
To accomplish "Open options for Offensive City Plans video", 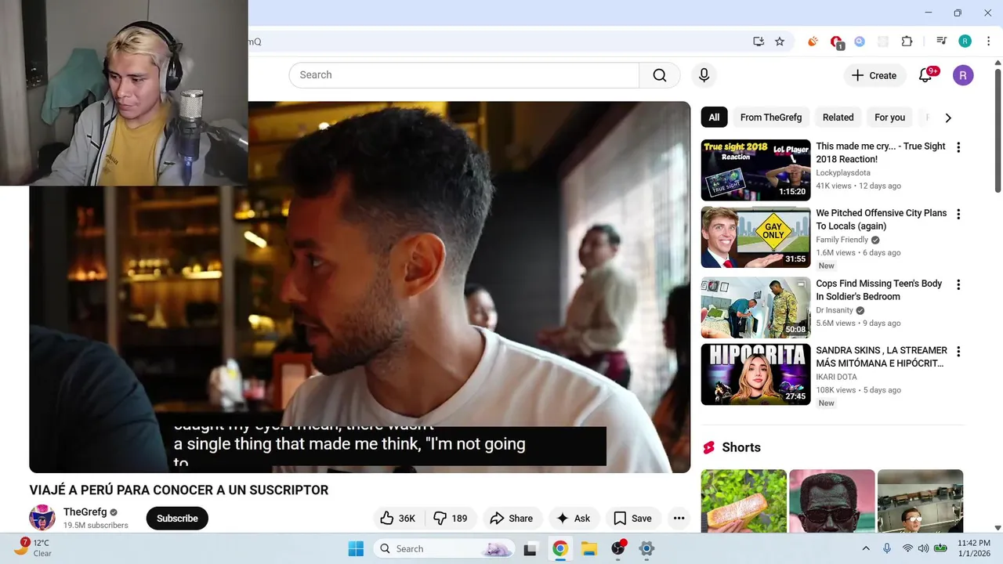I will 958,214.
